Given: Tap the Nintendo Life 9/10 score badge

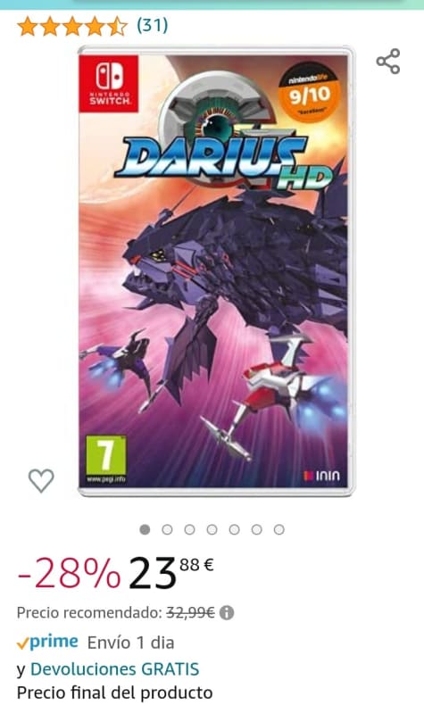Looking at the screenshot, I should tap(309, 93).
